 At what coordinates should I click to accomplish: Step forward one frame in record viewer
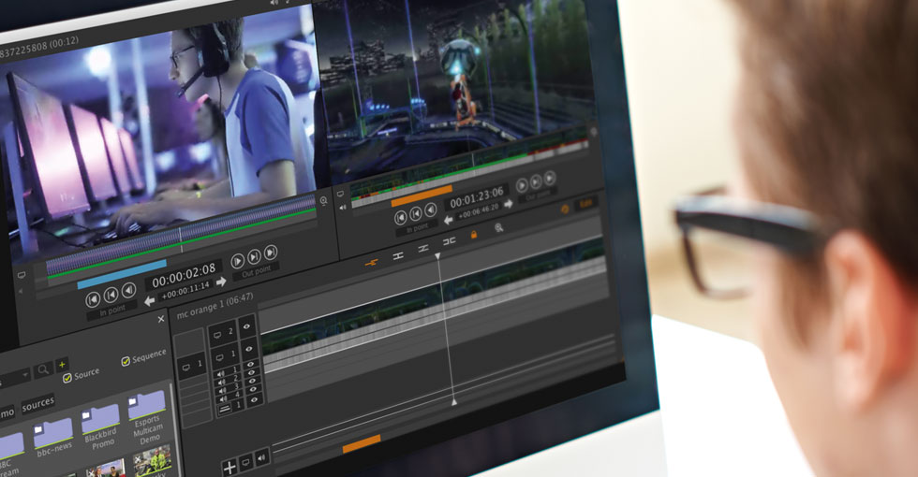(x=536, y=181)
